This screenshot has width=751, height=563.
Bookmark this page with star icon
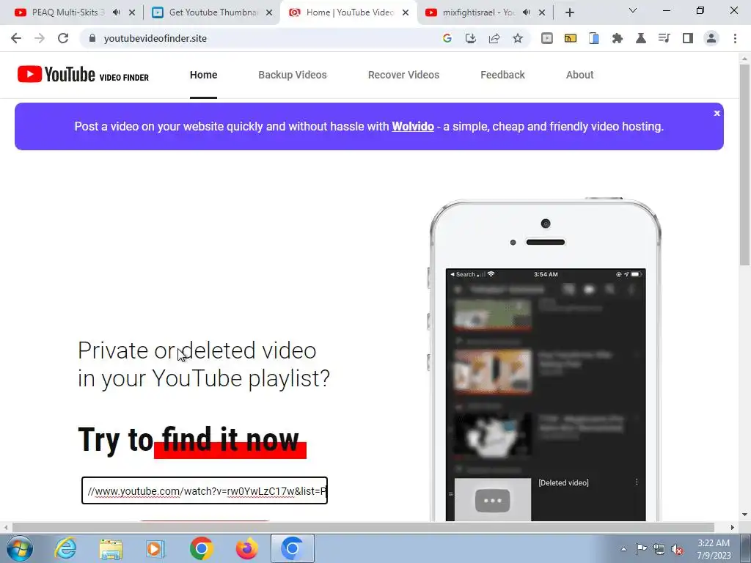pyautogui.click(x=517, y=38)
